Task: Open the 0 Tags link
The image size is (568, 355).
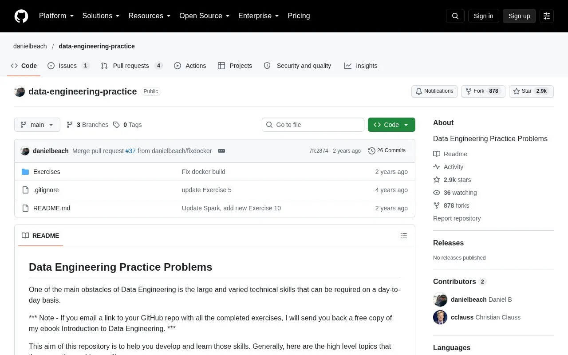Action: pos(127,125)
